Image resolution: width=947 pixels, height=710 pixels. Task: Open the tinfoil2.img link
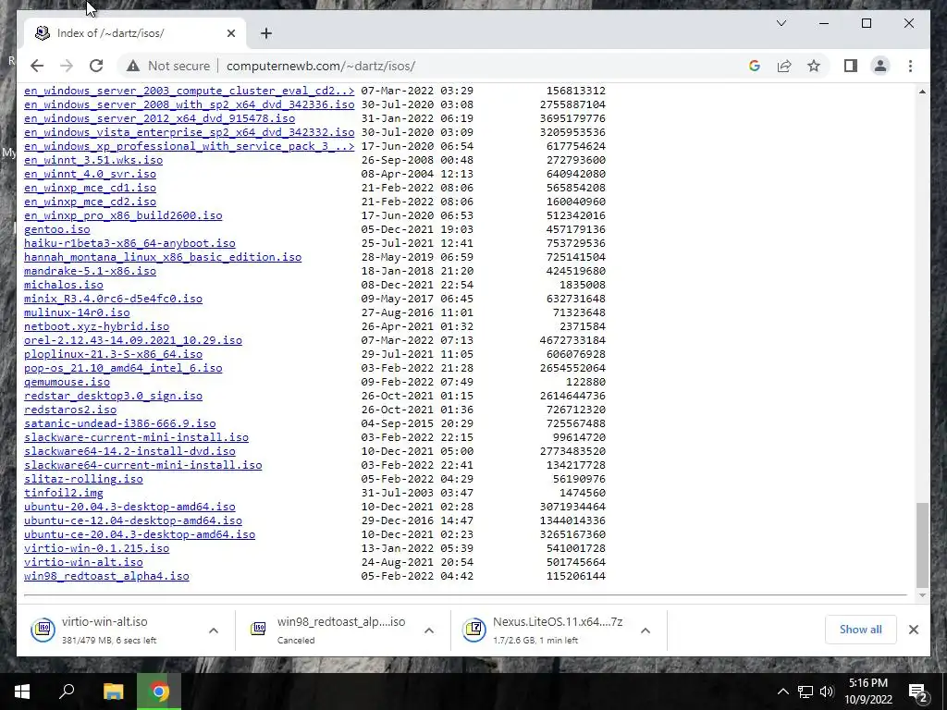pyautogui.click(x=64, y=494)
